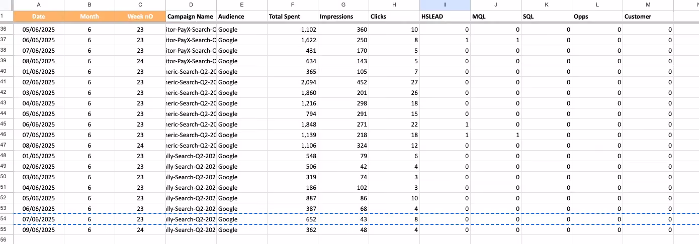Select Total Spent cell showing 186
The height and width of the screenshot is (244, 699).
(293, 188)
